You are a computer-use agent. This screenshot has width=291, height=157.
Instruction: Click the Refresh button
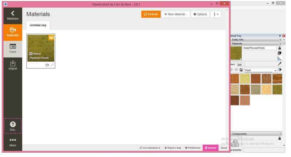pyautogui.click(x=151, y=14)
